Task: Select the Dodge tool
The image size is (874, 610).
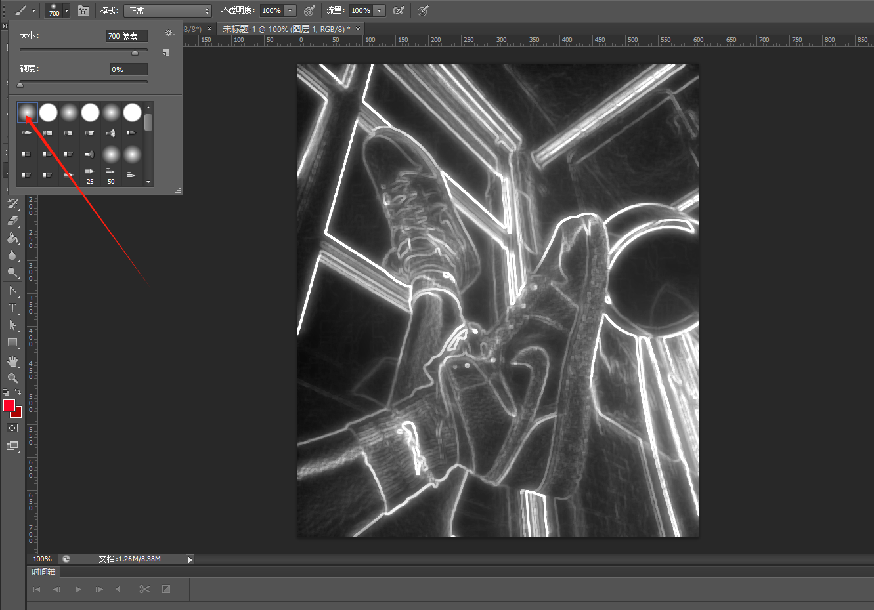Action: click(12, 272)
